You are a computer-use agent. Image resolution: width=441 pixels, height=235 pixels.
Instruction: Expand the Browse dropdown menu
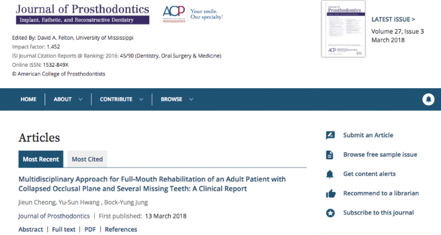tap(177, 99)
